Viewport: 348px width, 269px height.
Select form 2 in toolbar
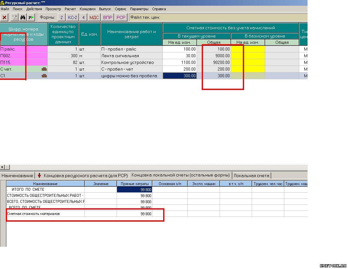62,17
